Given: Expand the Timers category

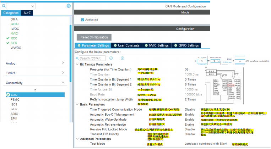Looking at the screenshot, I should [63, 73].
